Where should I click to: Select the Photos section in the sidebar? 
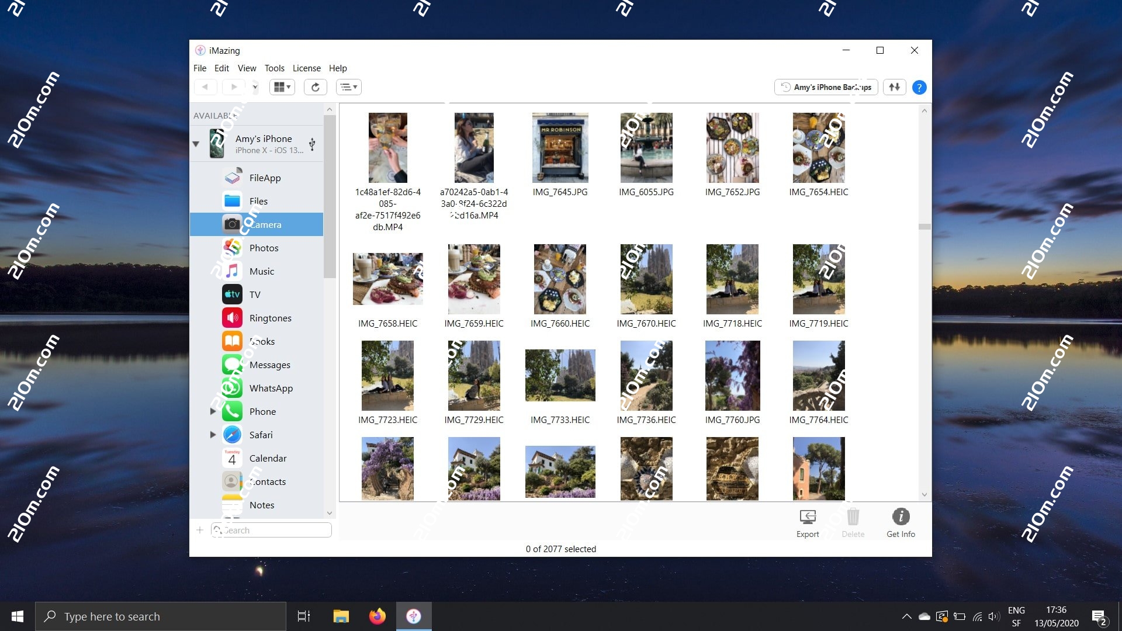(x=264, y=248)
